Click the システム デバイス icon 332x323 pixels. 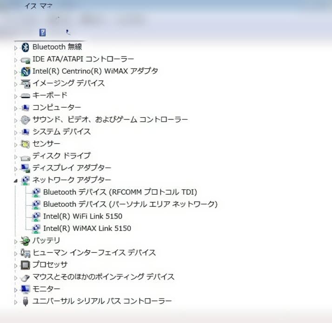[x=26, y=132]
